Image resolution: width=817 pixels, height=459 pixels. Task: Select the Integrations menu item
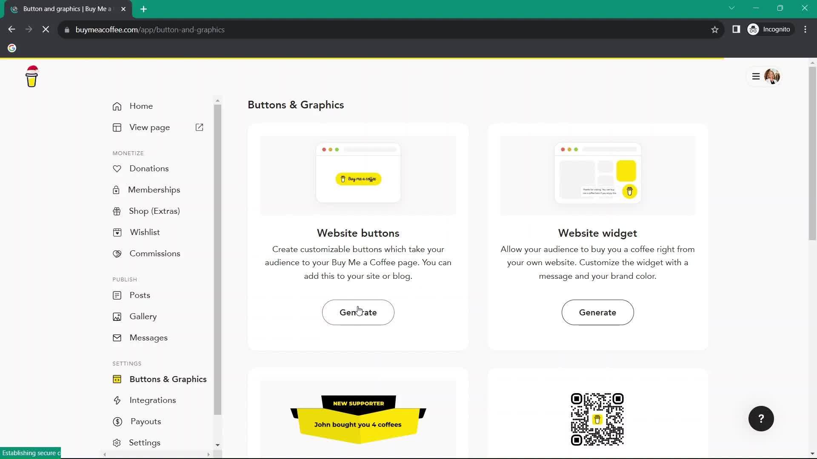(153, 400)
